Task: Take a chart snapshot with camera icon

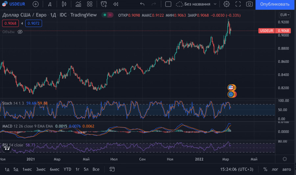Action: (x=249, y=4)
